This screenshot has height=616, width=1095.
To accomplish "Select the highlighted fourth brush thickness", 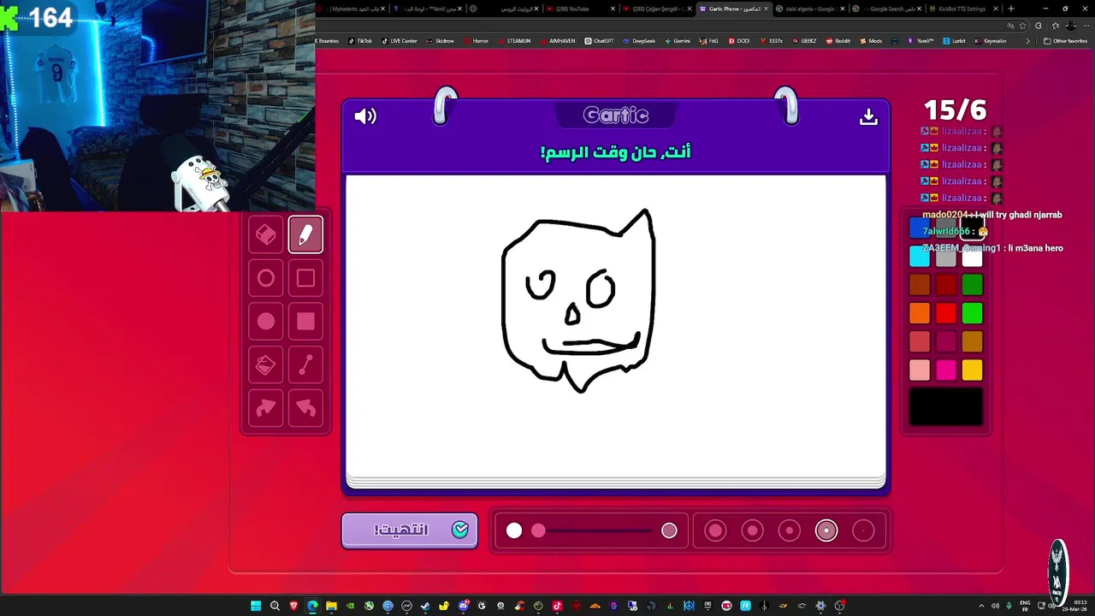I will click(x=826, y=530).
